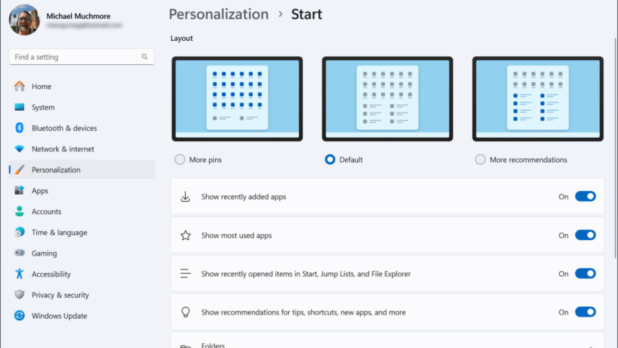This screenshot has width=618, height=348.
Task: Disable Show most used apps toggle
Action: [x=585, y=235]
